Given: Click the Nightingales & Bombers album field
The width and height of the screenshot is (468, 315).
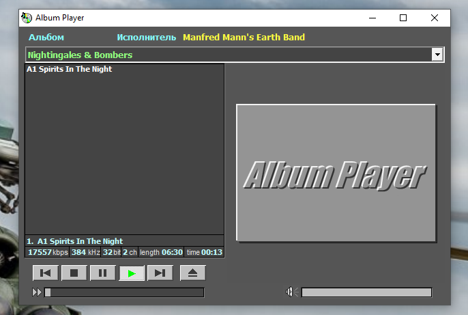Looking at the screenshot, I should pos(229,55).
